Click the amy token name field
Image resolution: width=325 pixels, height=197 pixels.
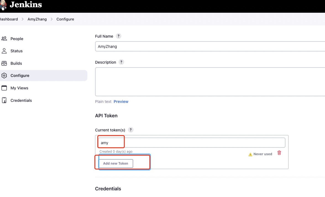click(x=191, y=143)
